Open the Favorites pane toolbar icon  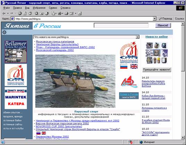[x=41, y=14]
